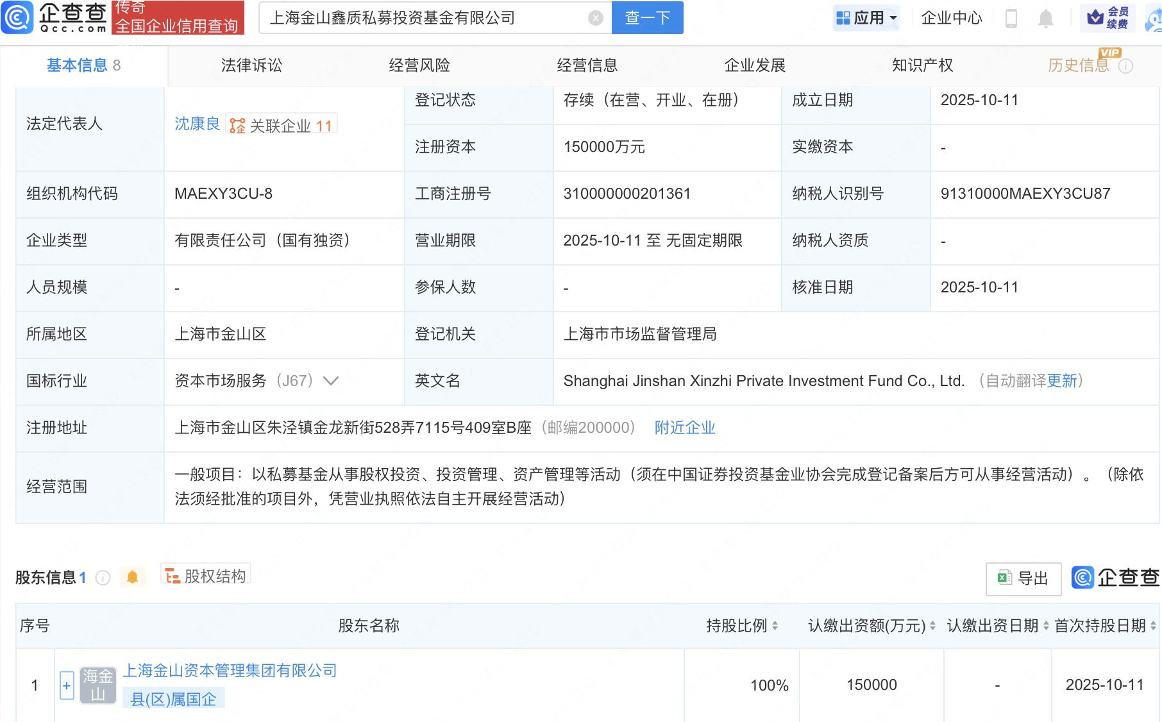Click the 查一下 search button
Screen dimensions: 1162x722
click(647, 18)
